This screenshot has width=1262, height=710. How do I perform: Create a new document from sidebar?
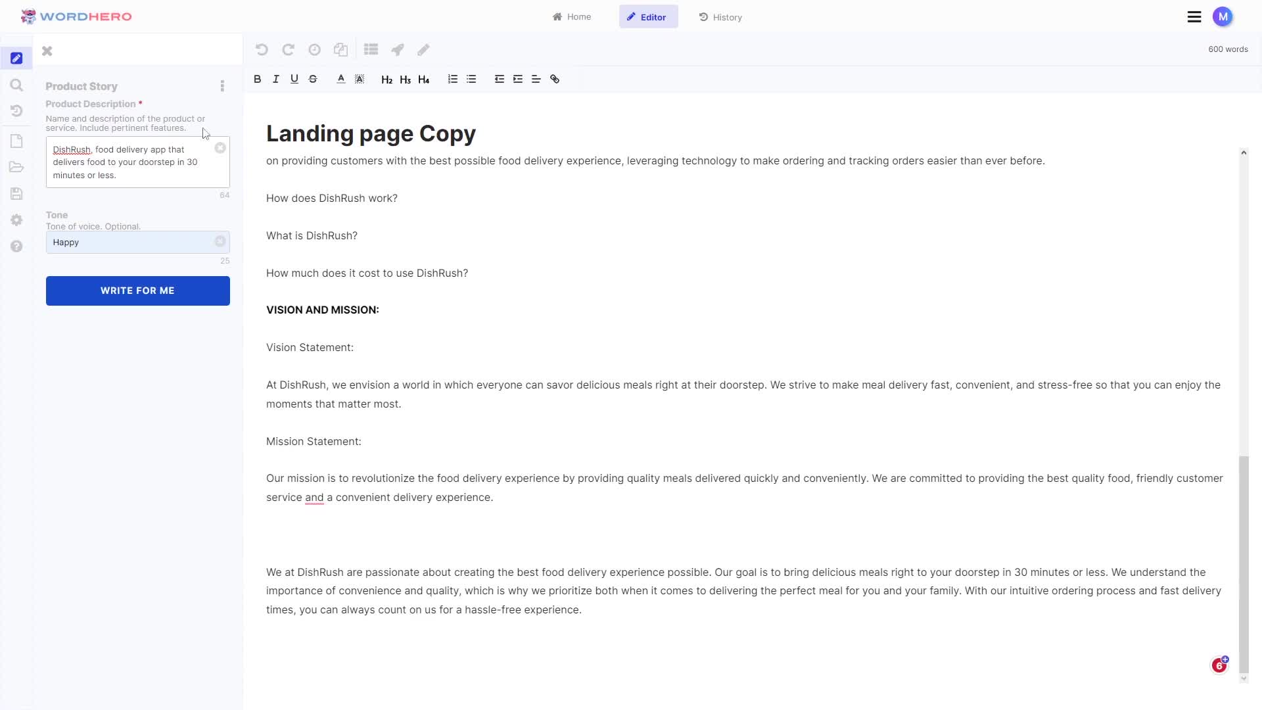coord(16,141)
